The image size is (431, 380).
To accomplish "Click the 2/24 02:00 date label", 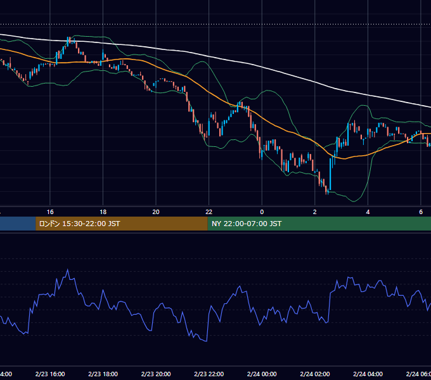I will (315, 374).
